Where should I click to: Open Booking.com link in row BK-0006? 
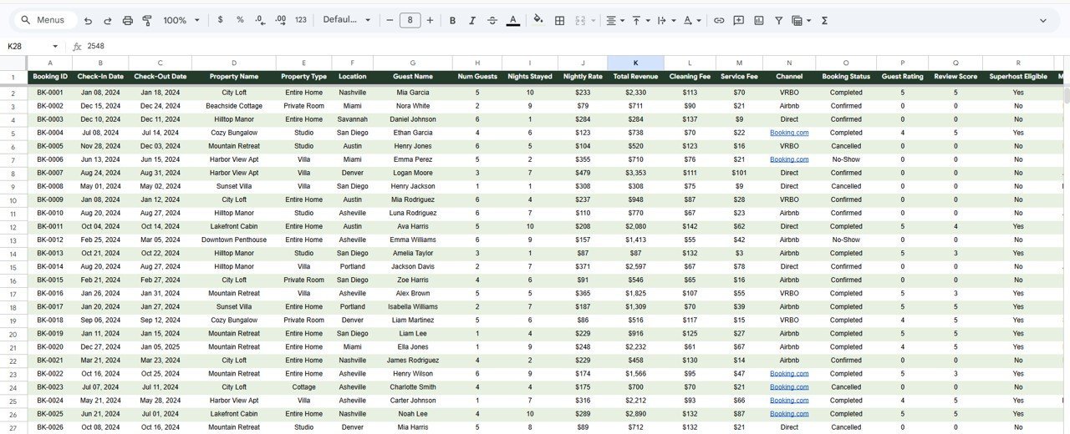click(x=789, y=159)
